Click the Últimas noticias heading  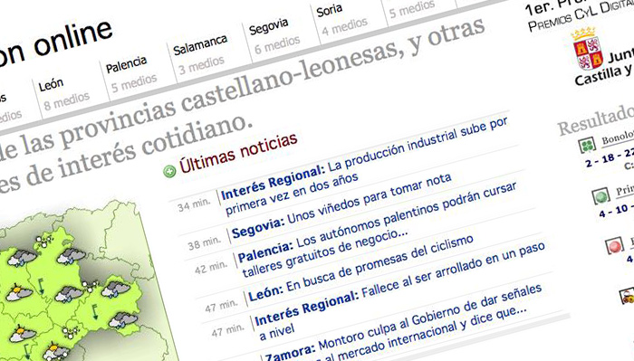[238, 153]
